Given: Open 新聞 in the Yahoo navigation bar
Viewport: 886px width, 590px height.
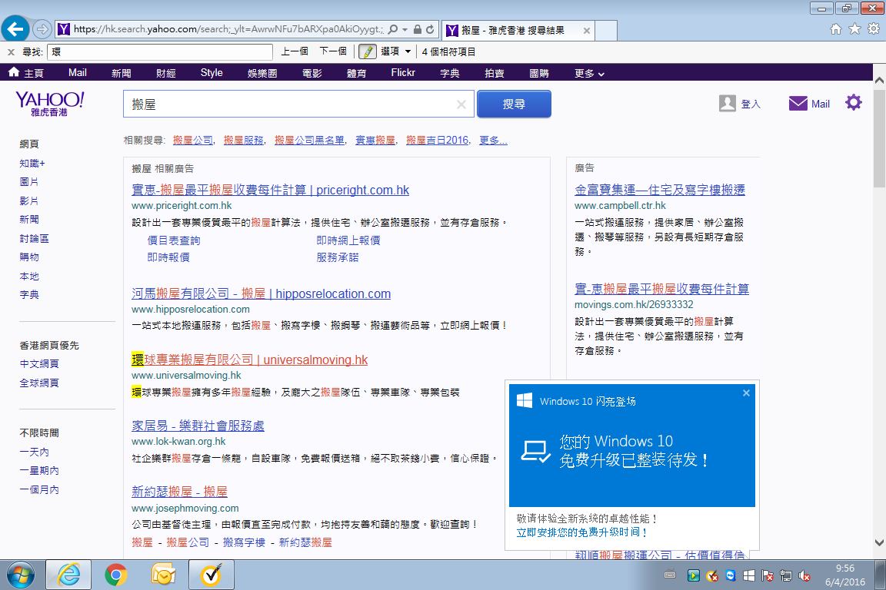Looking at the screenshot, I should (122, 74).
